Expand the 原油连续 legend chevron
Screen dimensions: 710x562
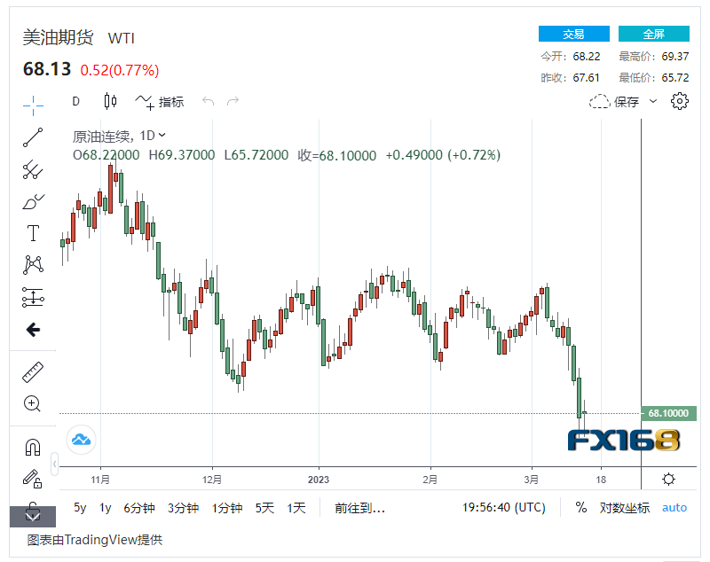[x=162, y=136]
